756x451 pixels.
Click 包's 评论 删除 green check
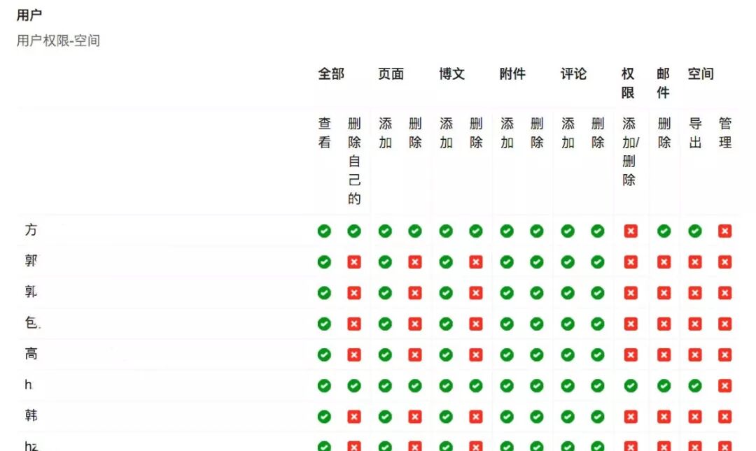pos(597,324)
